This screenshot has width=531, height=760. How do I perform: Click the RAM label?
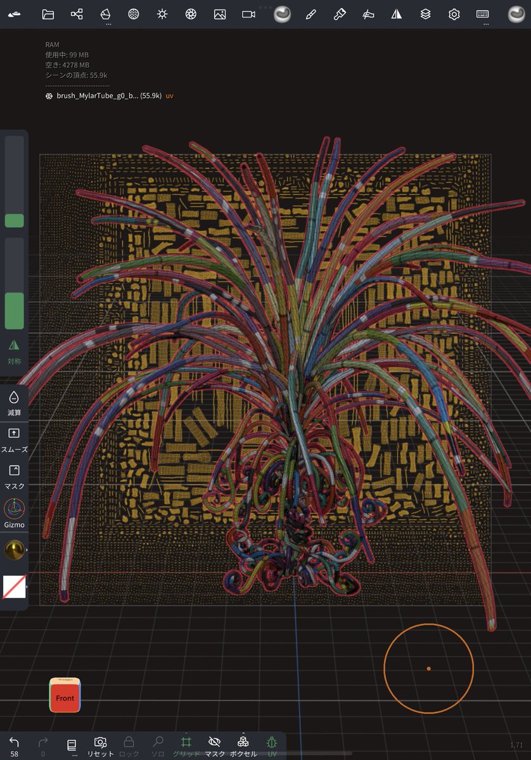pos(52,45)
